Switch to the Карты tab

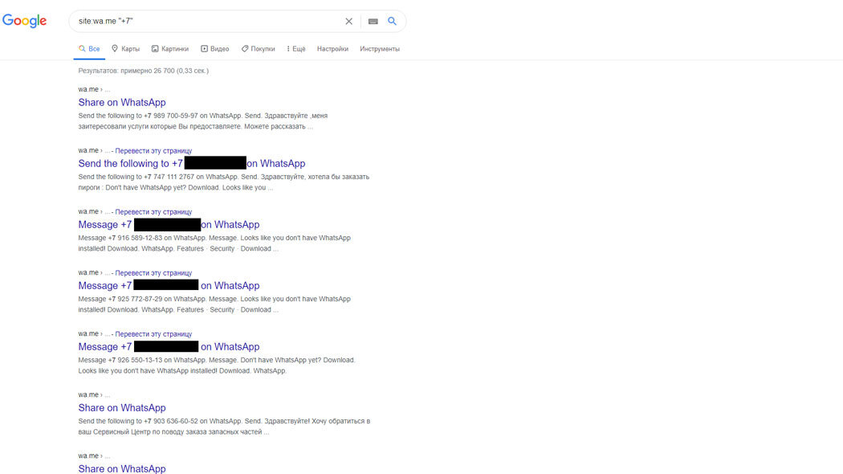(x=125, y=49)
